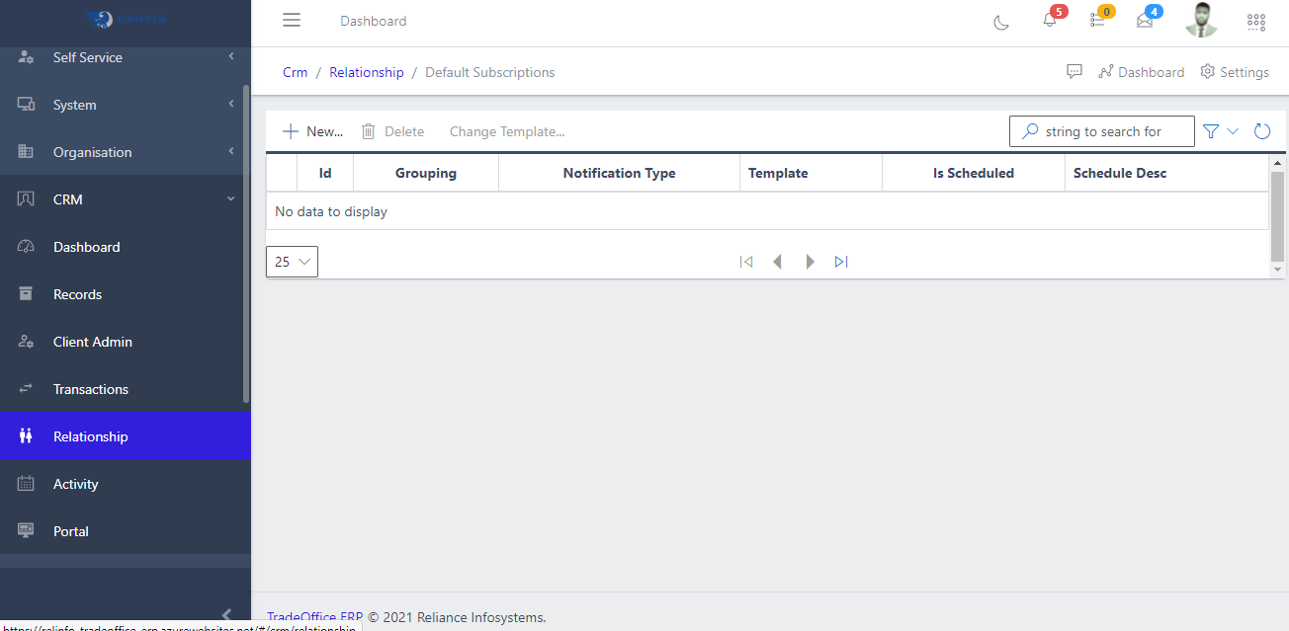Navigate to Crm via the breadcrumb link

coord(295,71)
